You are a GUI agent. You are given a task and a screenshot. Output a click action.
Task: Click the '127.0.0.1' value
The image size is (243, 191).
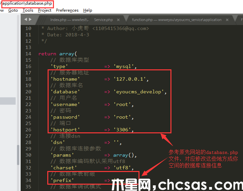(129, 79)
